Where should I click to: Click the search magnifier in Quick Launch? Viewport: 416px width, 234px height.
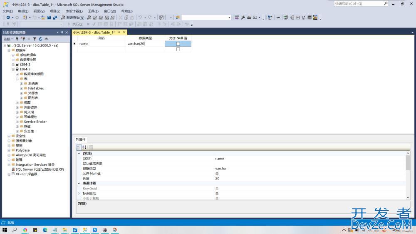point(386,3)
